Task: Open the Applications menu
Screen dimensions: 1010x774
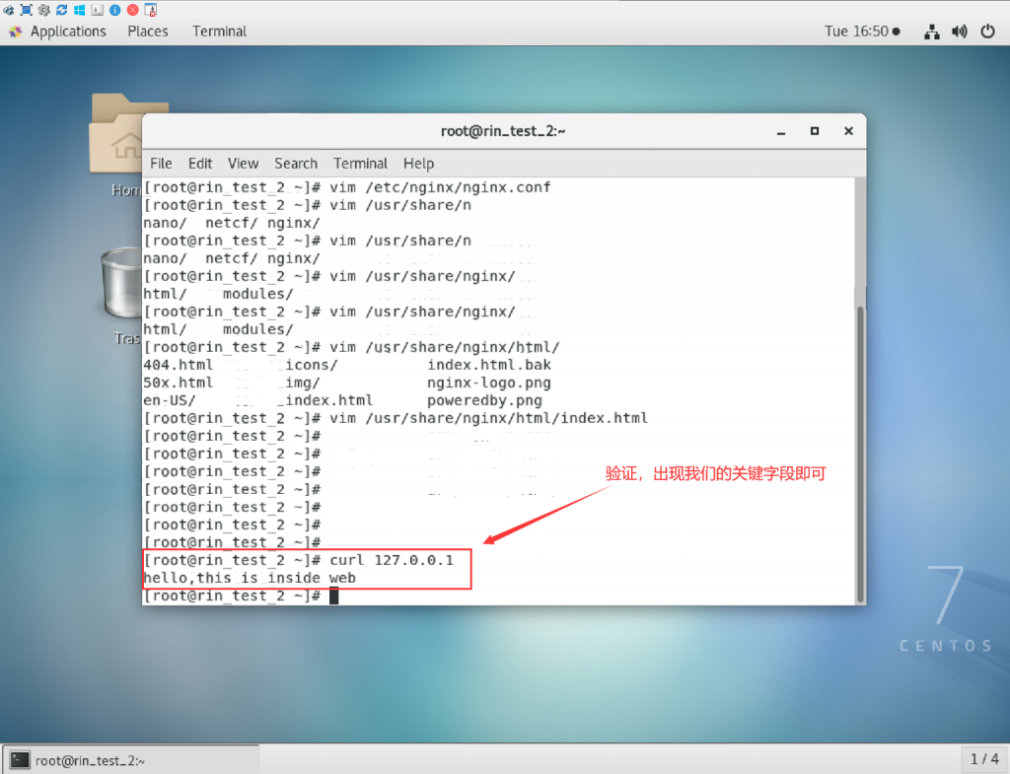Action: 58,32
